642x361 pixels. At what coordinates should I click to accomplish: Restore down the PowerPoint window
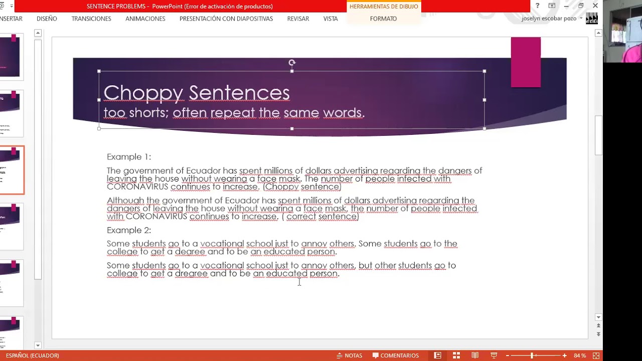[581, 6]
